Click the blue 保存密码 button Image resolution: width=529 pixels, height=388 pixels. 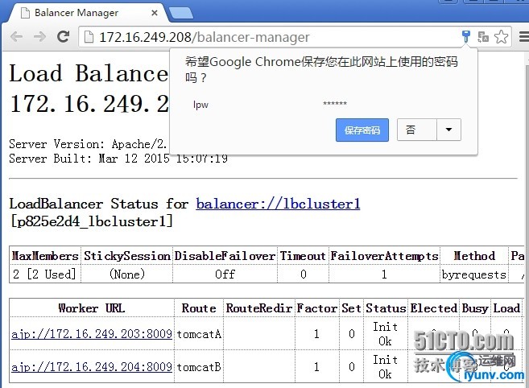pos(362,130)
